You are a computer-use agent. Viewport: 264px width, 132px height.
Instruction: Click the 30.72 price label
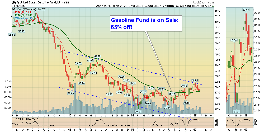(132, 83)
